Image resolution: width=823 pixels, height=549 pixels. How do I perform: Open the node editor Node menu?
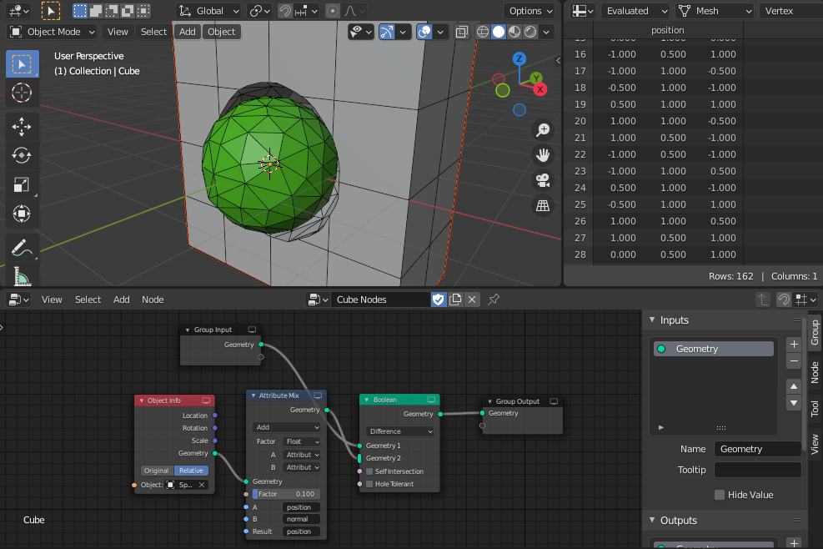click(x=153, y=300)
